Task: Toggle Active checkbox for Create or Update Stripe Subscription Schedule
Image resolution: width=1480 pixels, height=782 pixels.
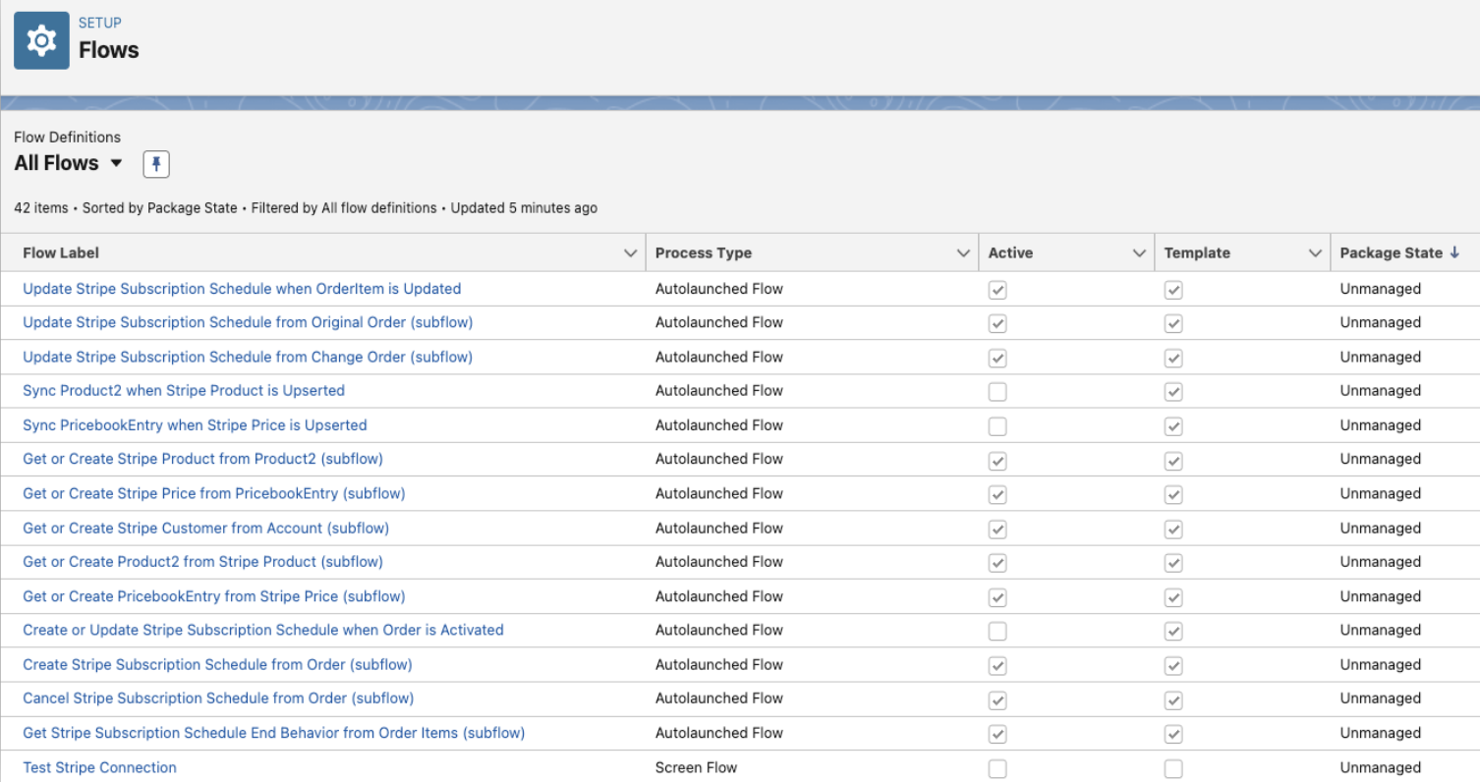Action: click(997, 632)
